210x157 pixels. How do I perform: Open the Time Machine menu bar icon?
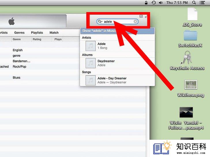154,3
